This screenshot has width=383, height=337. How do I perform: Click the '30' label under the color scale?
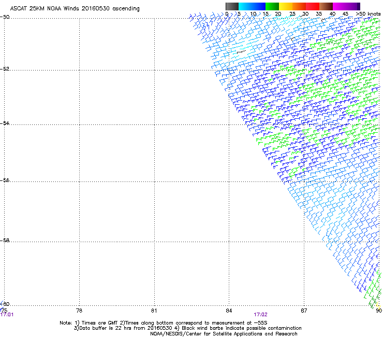[305, 14]
